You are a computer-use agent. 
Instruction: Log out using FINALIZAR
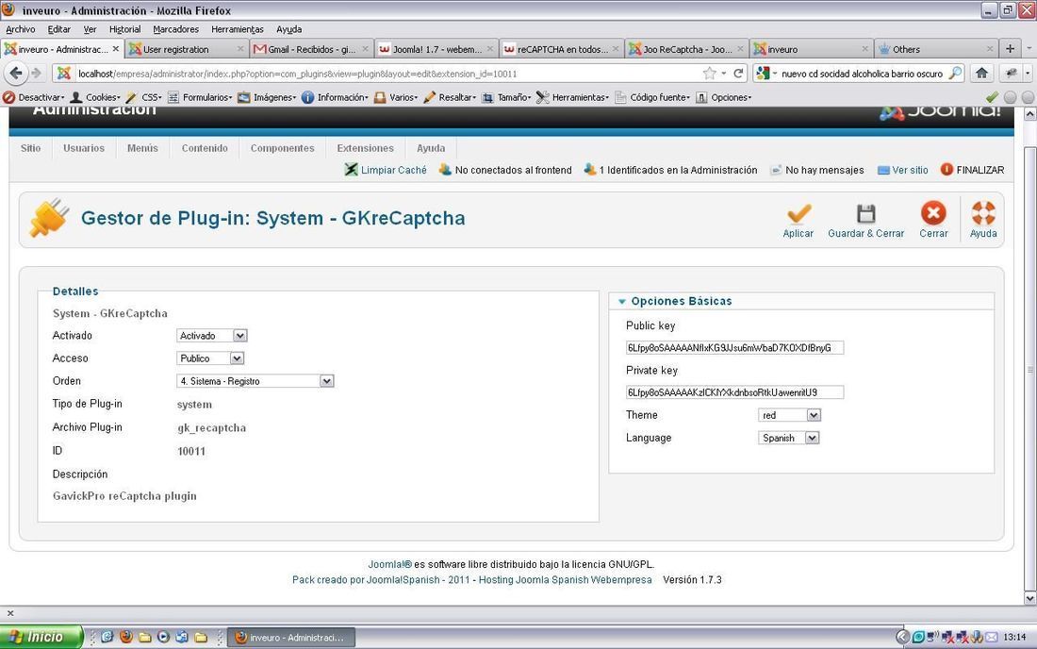972,170
